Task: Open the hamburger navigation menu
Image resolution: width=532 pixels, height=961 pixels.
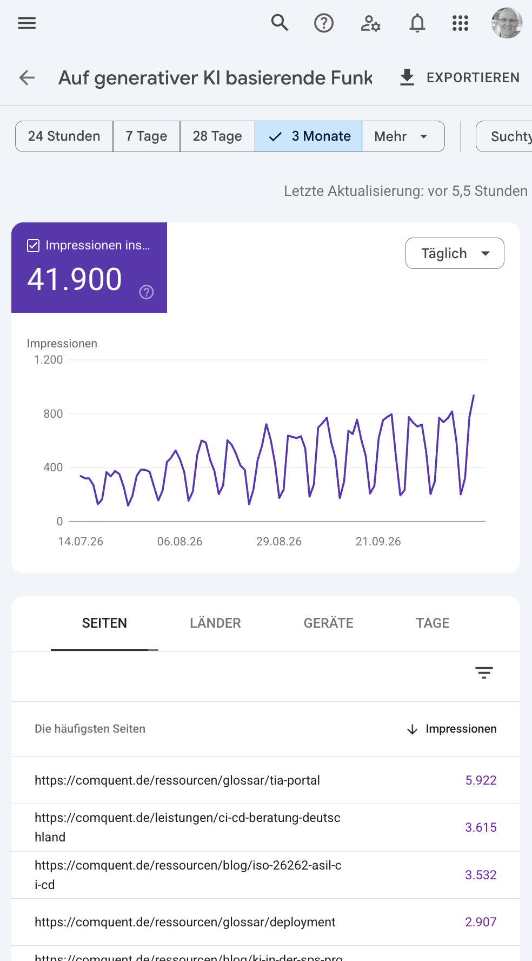Action: point(26,23)
